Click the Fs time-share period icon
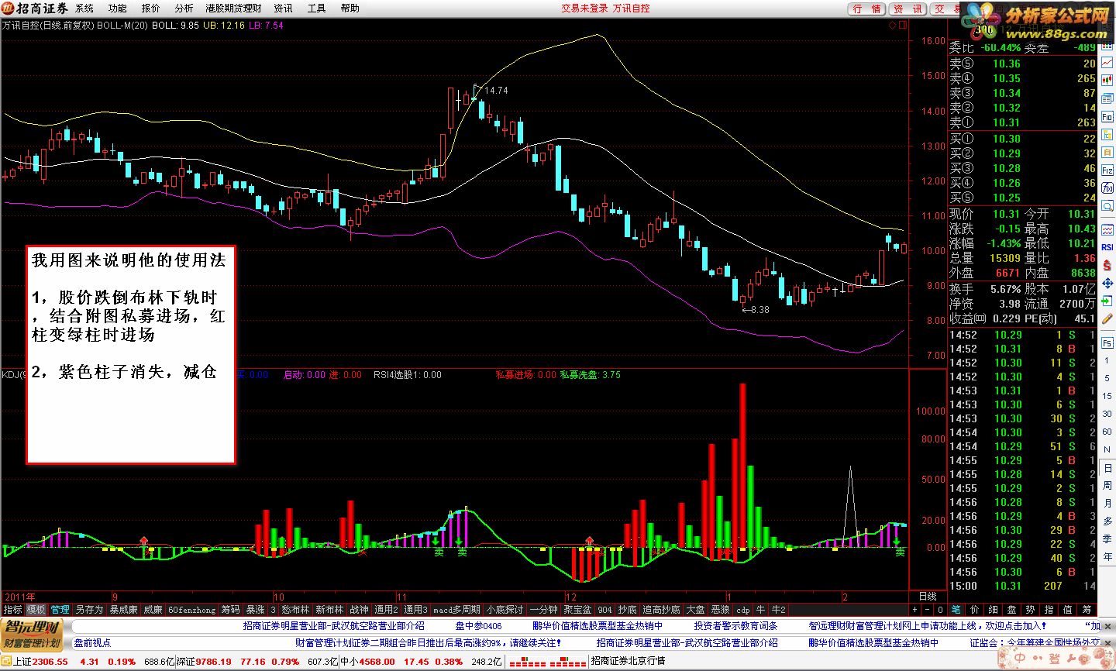Image resolution: width=1116 pixels, height=671 pixels. [1107, 342]
